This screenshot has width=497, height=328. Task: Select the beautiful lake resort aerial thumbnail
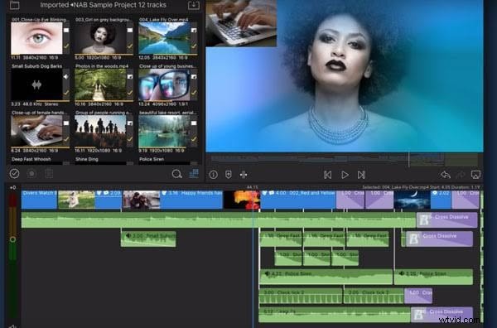(164, 131)
